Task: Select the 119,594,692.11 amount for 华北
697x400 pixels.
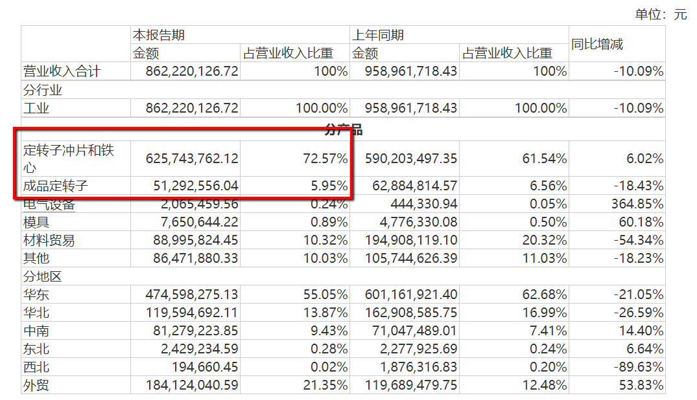Action: (x=185, y=313)
